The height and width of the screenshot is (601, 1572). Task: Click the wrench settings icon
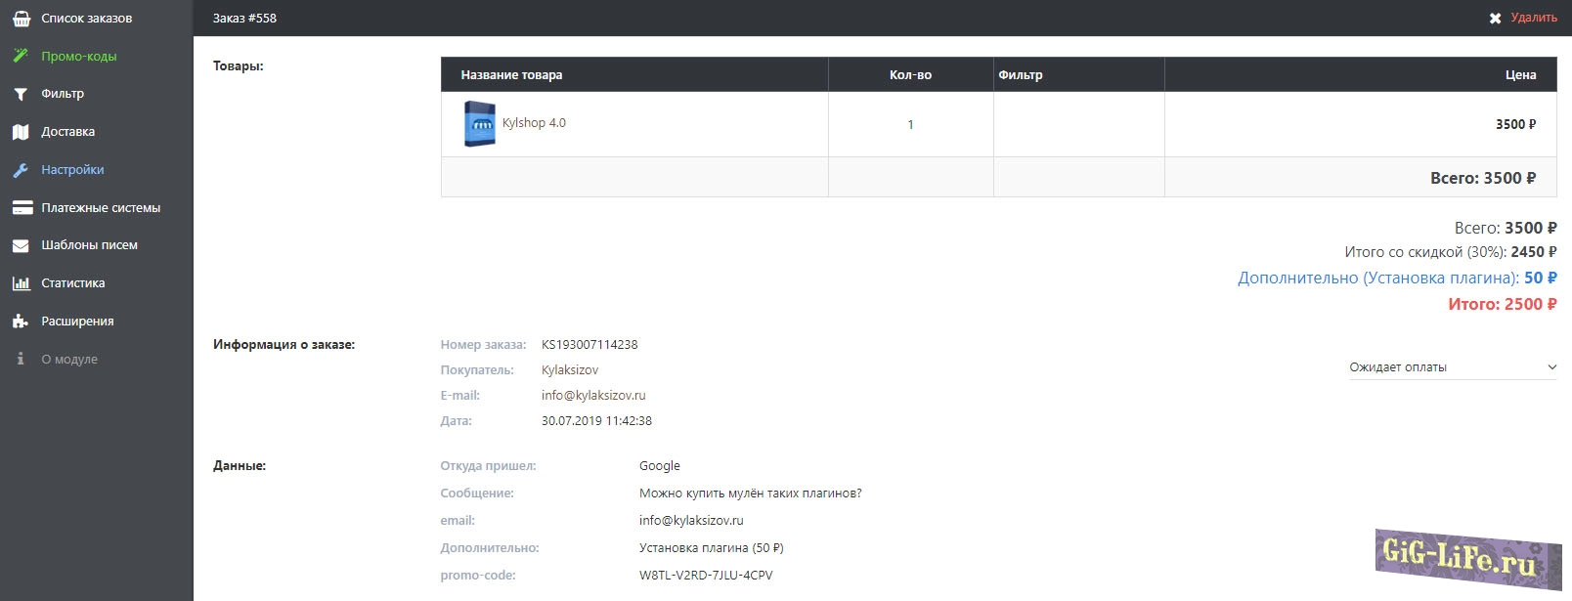pos(21,170)
